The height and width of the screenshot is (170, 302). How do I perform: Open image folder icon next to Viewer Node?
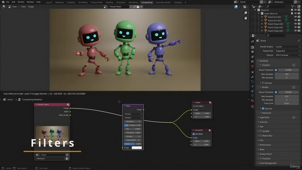pos(138,7)
